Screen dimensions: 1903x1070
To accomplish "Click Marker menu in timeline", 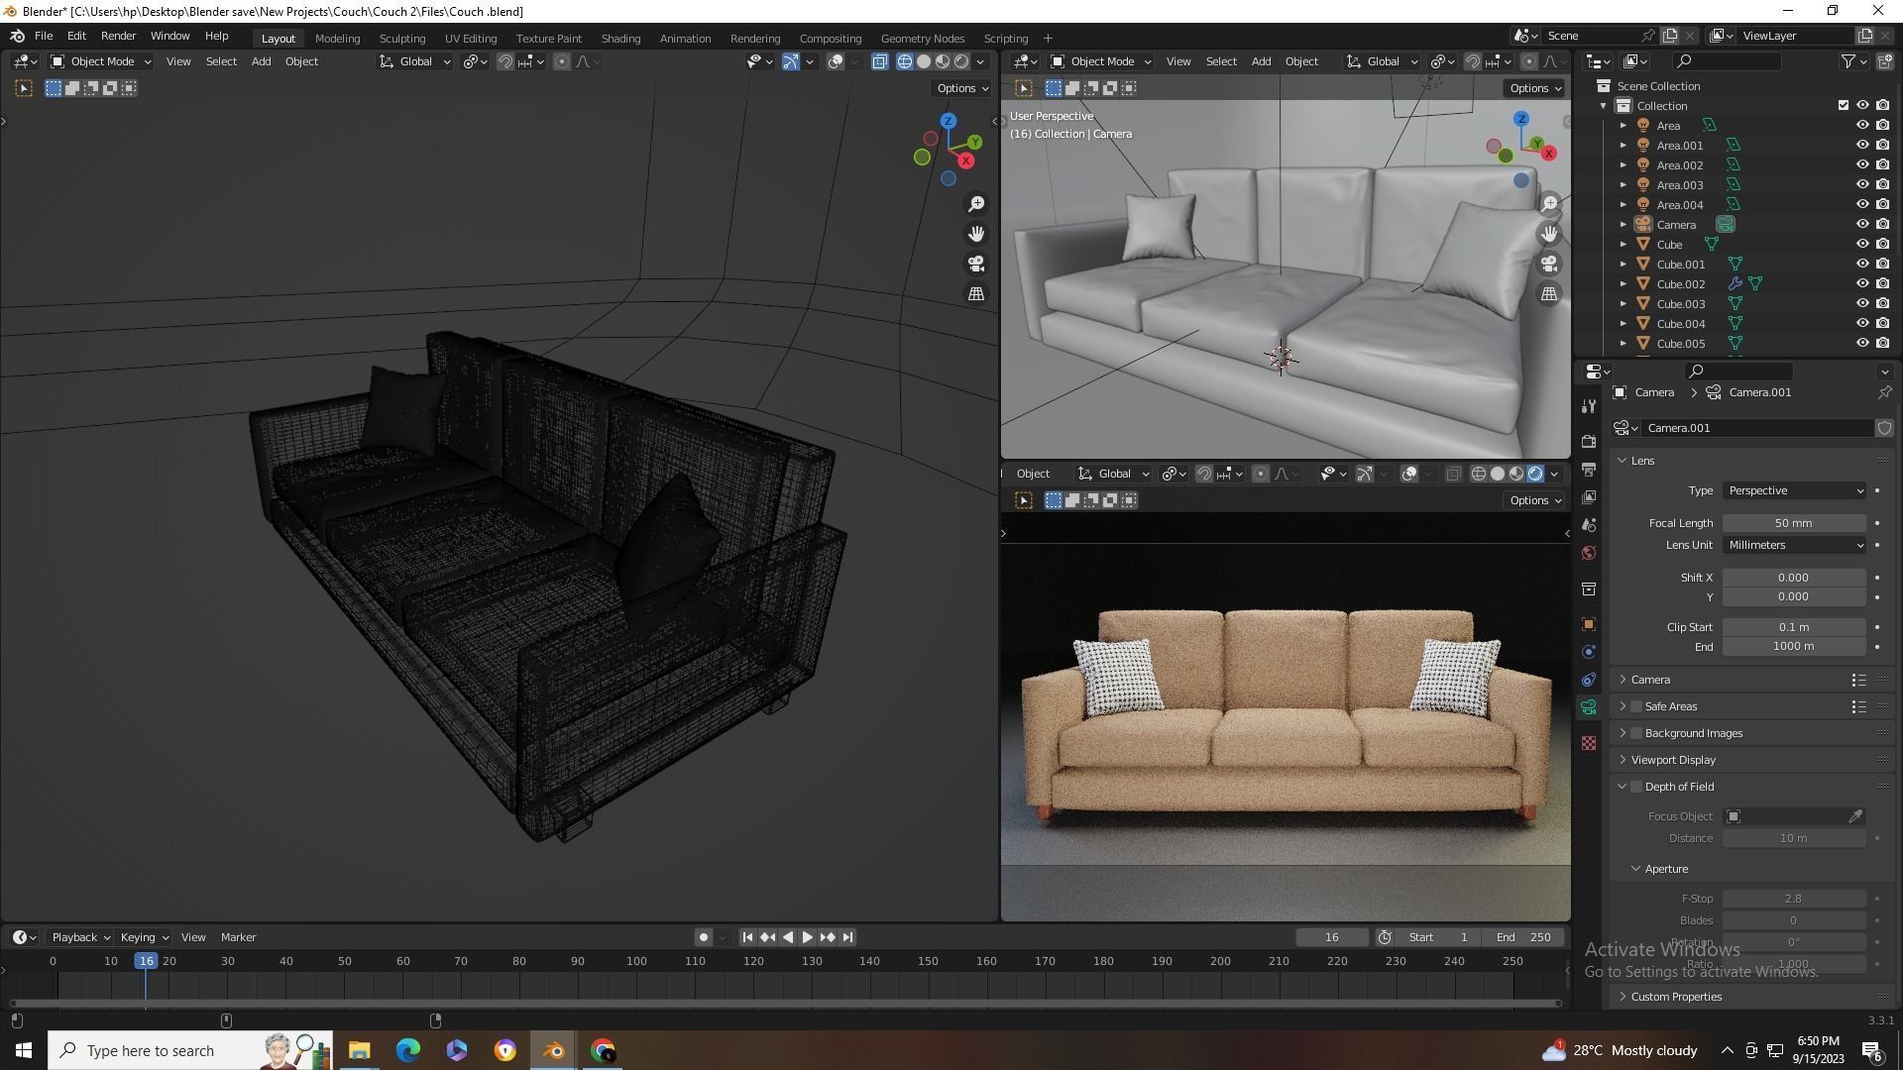I will click(x=238, y=937).
